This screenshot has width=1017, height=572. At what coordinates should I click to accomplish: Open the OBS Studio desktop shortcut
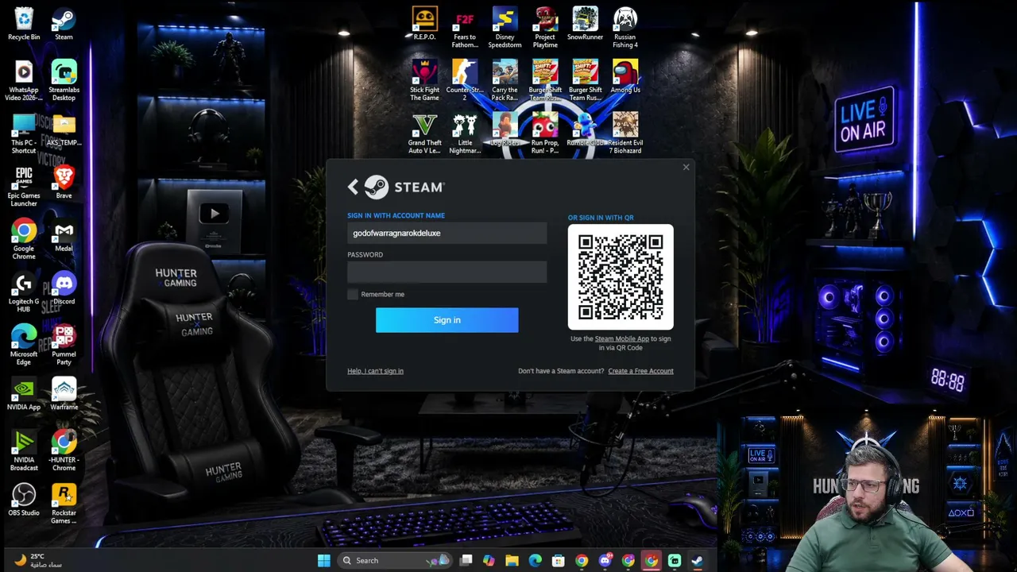click(24, 500)
